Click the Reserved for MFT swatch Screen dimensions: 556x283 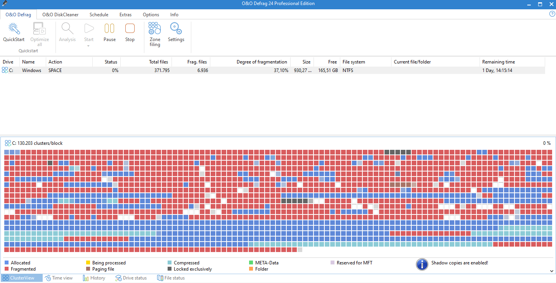(333, 263)
